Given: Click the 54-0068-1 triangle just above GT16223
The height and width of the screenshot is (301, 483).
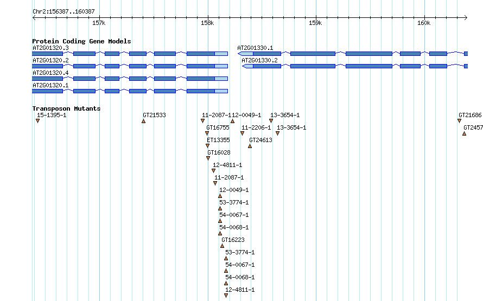Looking at the screenshot, I should pos(220,233).
